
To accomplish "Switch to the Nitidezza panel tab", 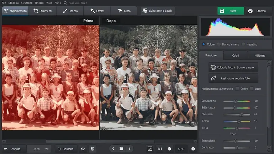I will coord(260,55).
